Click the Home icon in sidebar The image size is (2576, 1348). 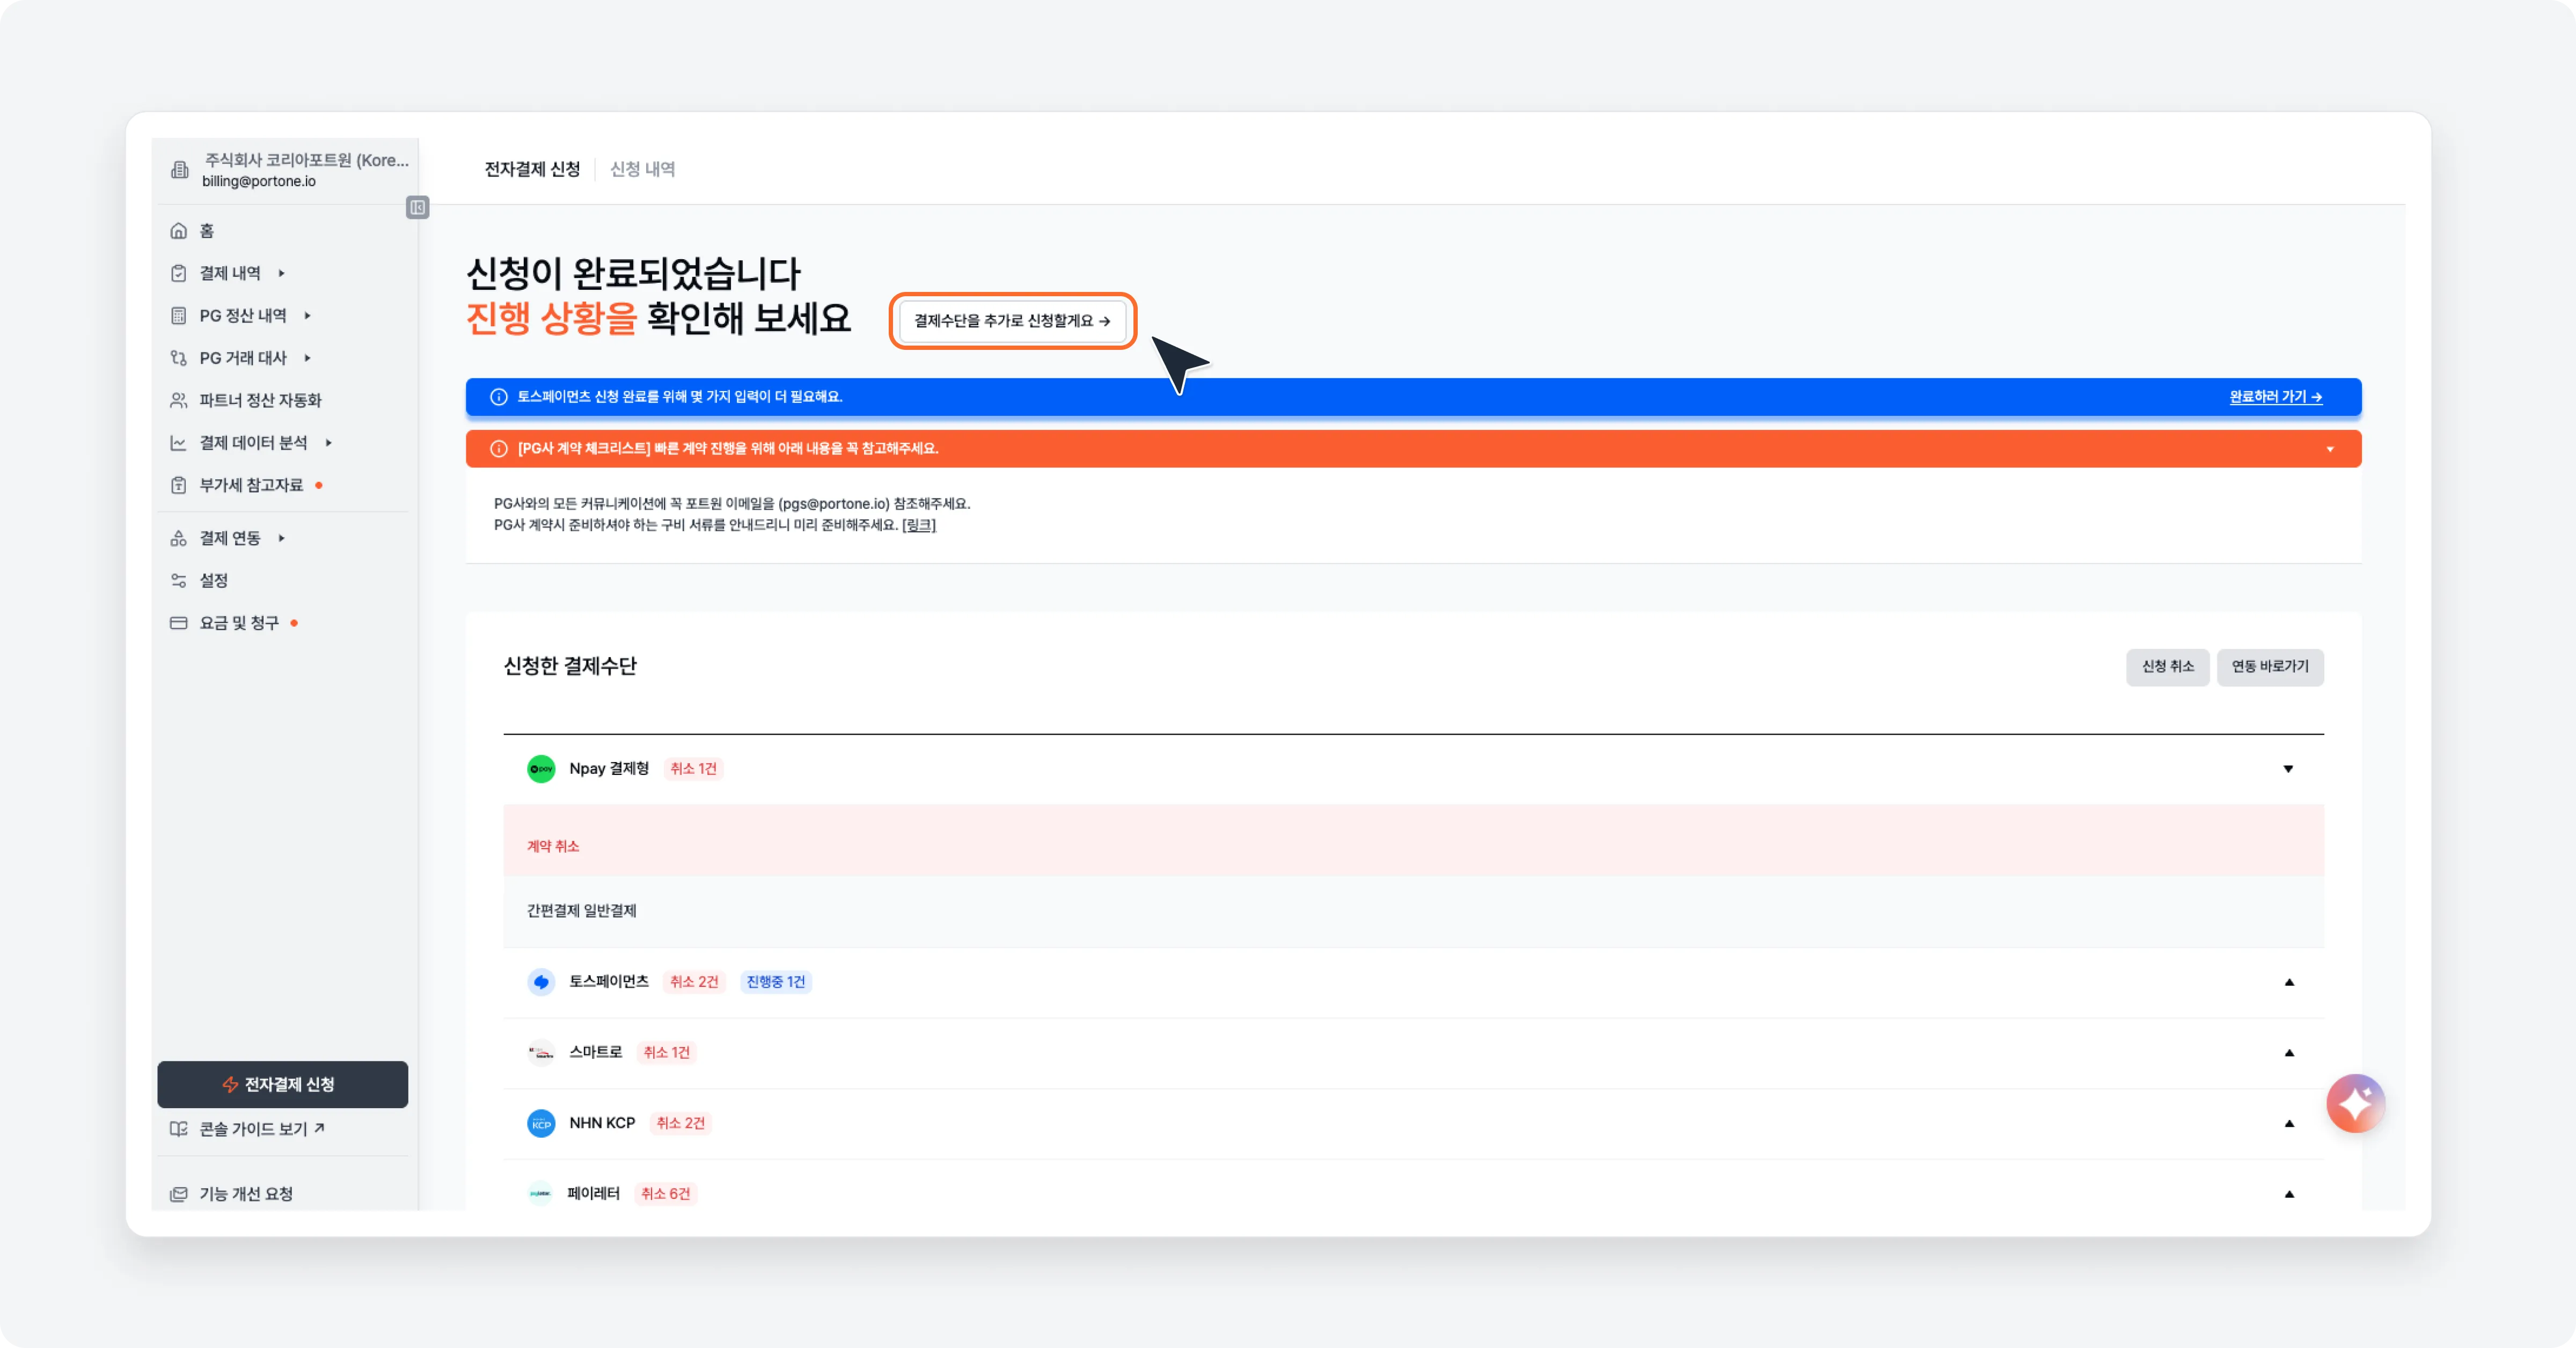(x=179, y=231)
